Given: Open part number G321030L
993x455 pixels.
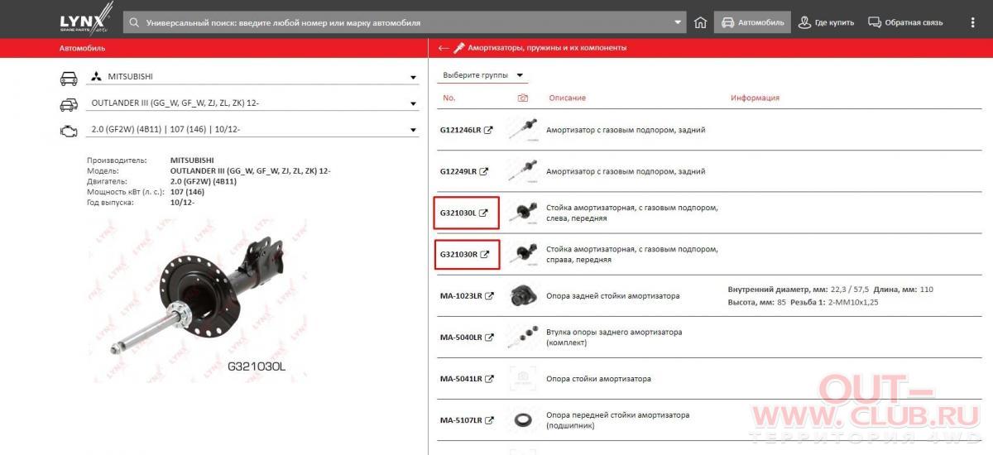Looking at the screenshot, I should click(x=464, y=213).
